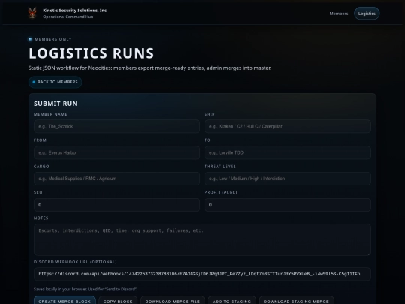Click inside the Notes text area
The height and width of the screenshot is (304, 405).
[x=202, y=239]
